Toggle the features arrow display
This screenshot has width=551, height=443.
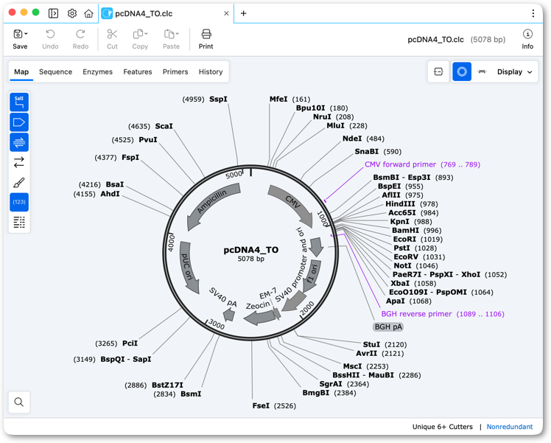click(x=19, y=122)
